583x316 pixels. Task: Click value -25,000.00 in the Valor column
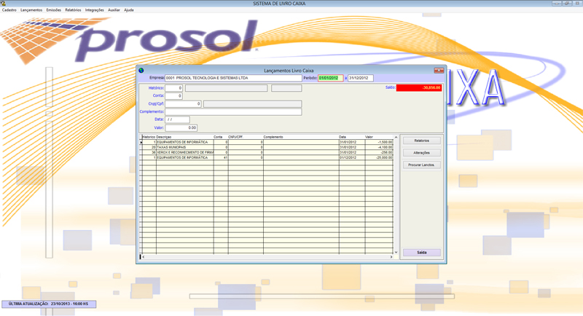point(384,158)
